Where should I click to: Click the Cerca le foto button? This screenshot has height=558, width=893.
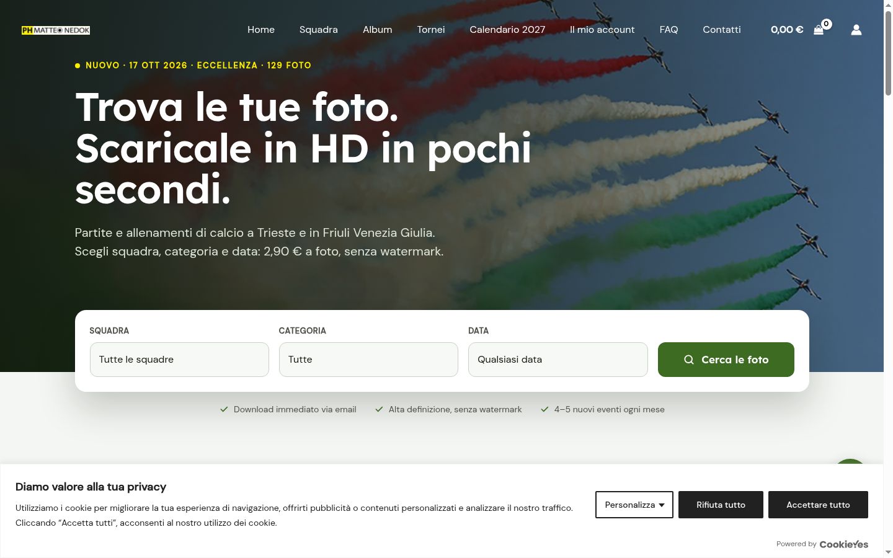[x=726, y=360]
